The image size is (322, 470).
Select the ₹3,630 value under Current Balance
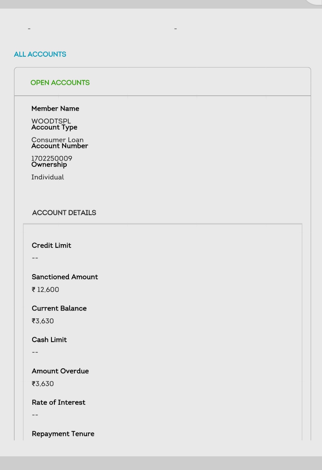pyautogui.click(x=43, y=321)
